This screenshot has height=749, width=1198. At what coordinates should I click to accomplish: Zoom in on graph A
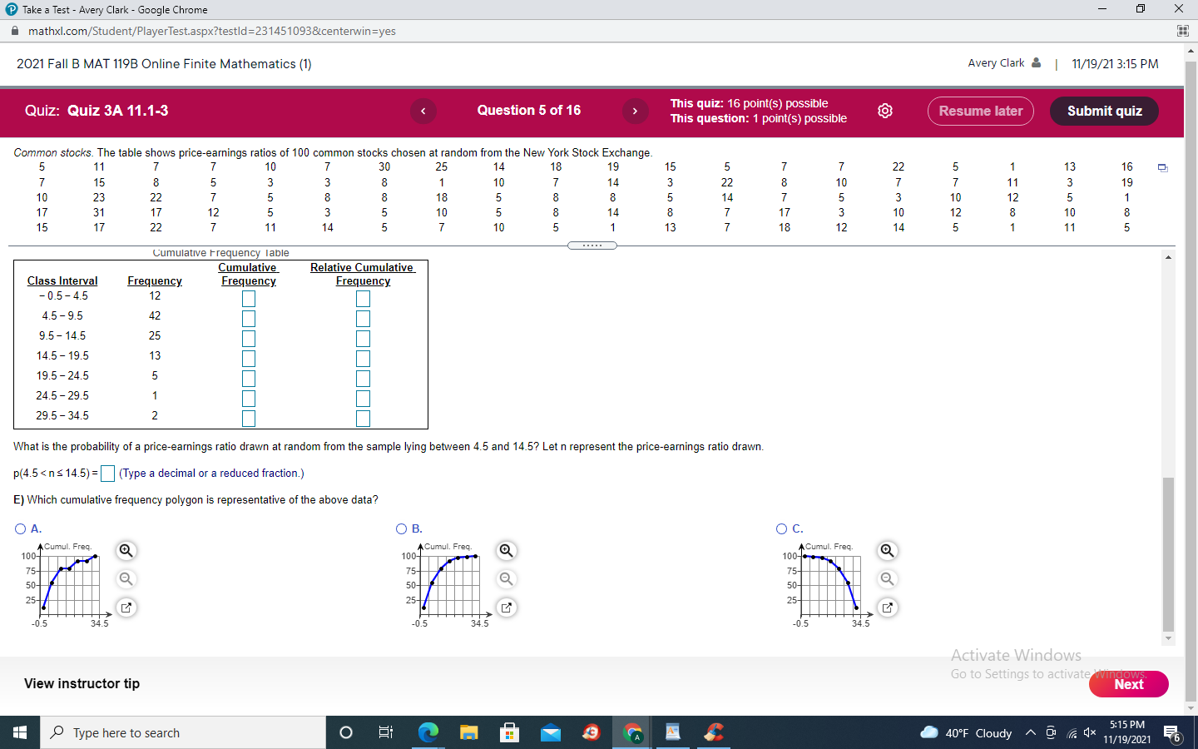coord(126,551)
